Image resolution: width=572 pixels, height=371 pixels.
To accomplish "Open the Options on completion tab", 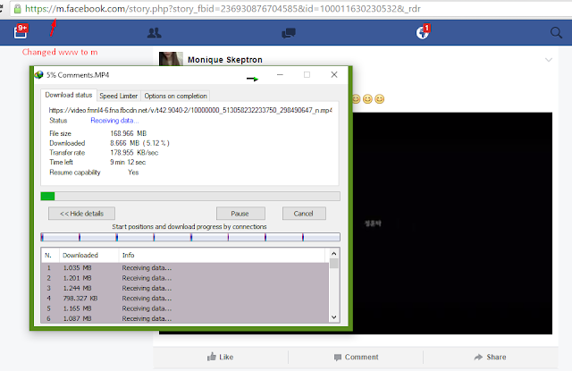I will pyautogui.click(x=175, y=96).
